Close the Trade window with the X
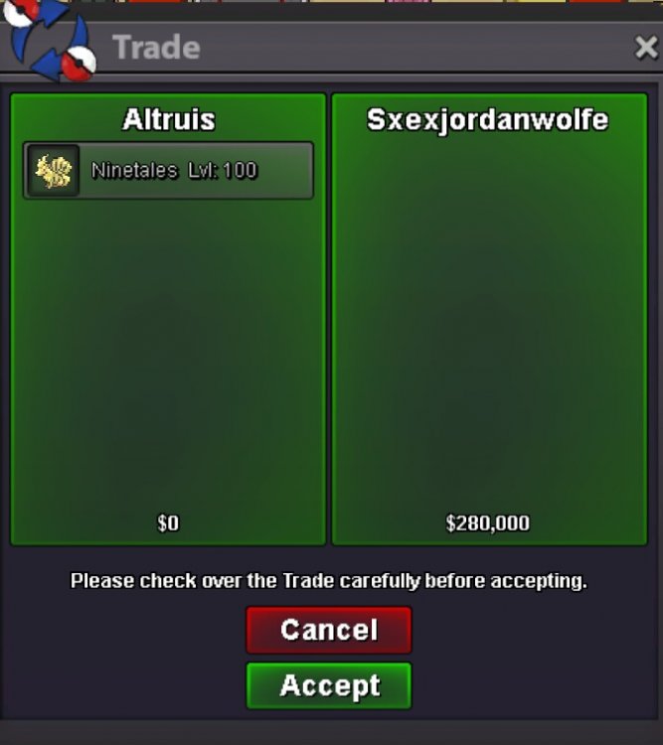This screenshot has width=663, height=745. pos(646,48)
